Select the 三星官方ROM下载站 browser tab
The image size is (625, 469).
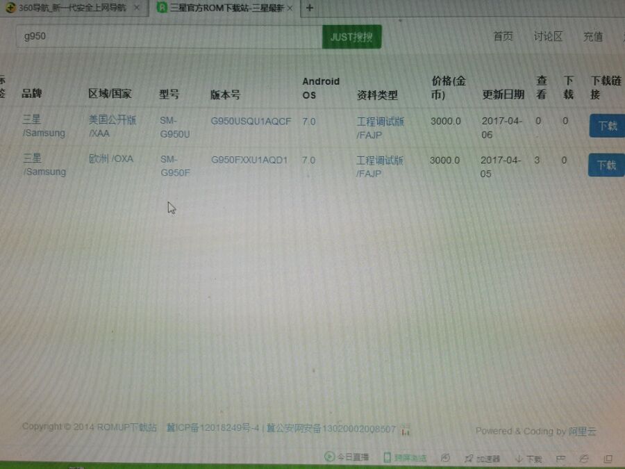click(x=225, y=8)
